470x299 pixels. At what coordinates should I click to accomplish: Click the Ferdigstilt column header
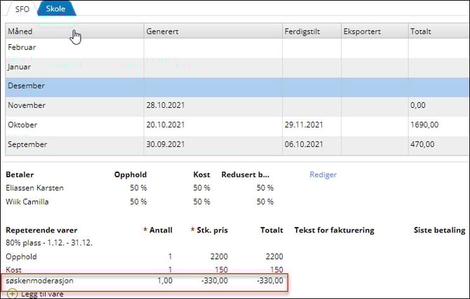tap(302, 32)
